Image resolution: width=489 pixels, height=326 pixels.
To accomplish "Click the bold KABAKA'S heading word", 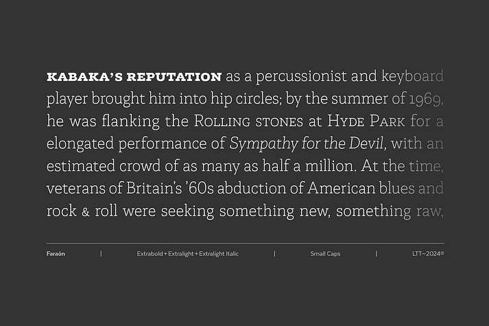I will [x=84, y=77].
